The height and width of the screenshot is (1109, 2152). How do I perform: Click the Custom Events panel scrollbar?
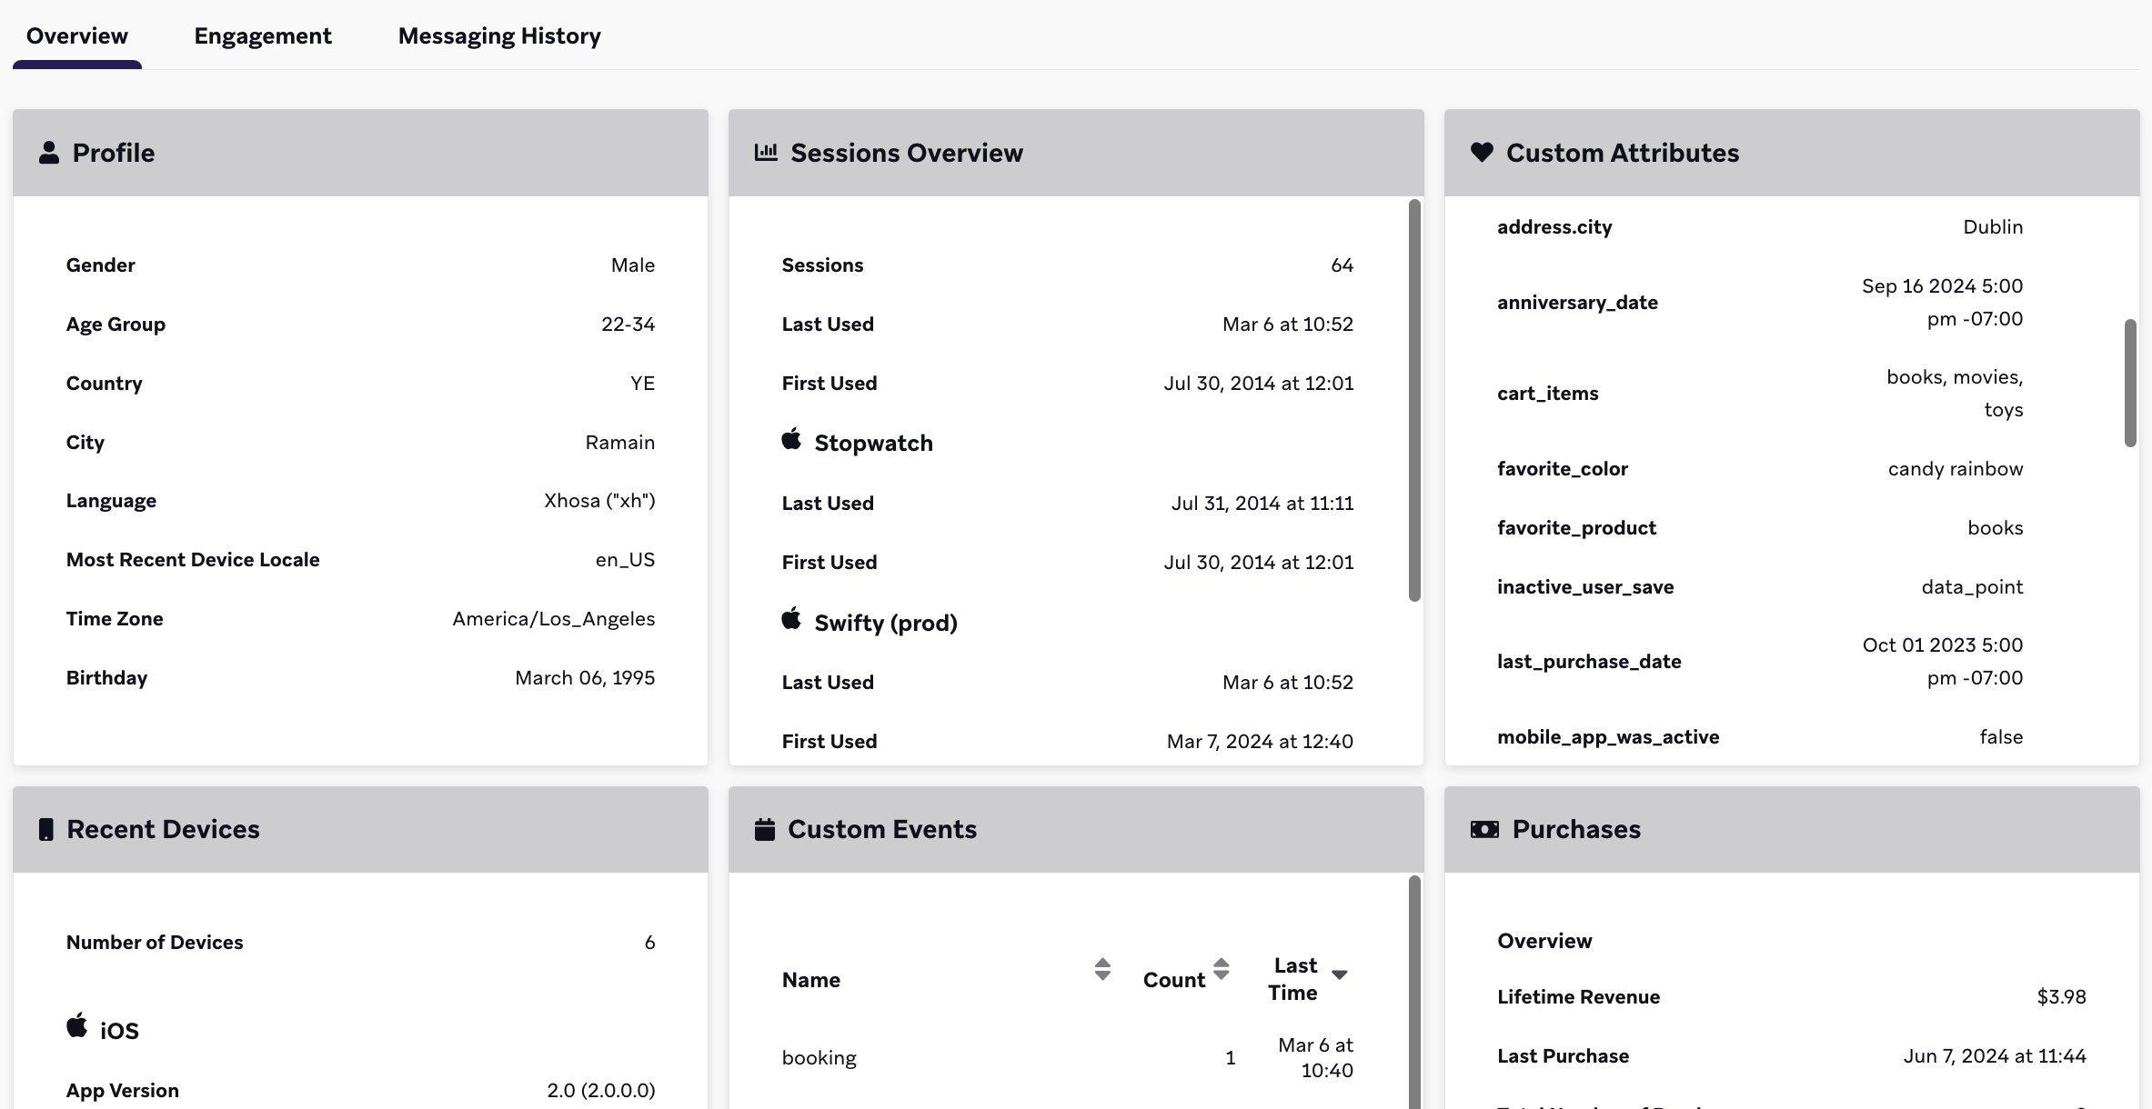point(1414,991)
